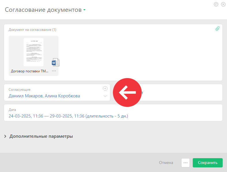The height and width of the screenshot is (172, 227).
Task: Open the settings gear icon
Action: 216,4
